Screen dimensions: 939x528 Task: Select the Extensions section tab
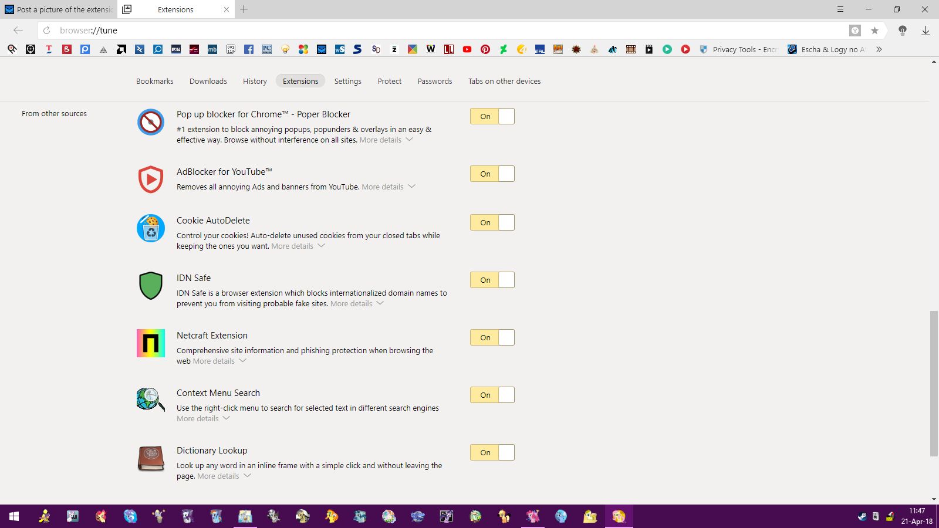pos(300,82)
